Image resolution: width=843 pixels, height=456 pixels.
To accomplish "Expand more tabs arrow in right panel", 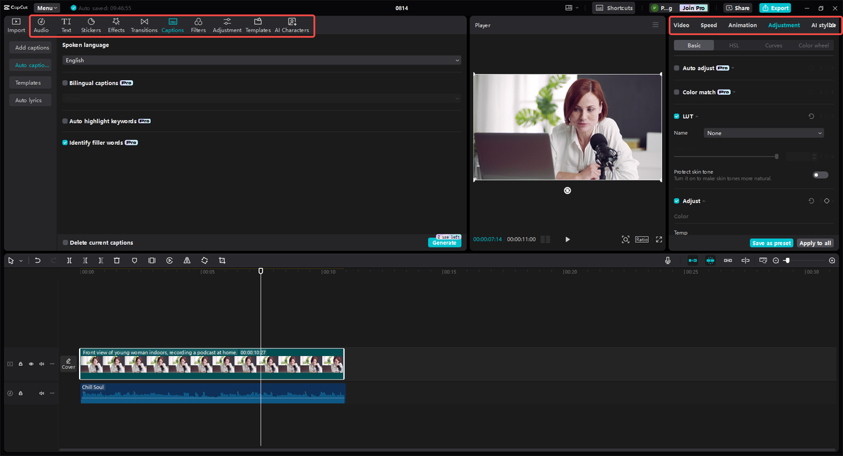I will pyautogui.click(x=833, y=25).
